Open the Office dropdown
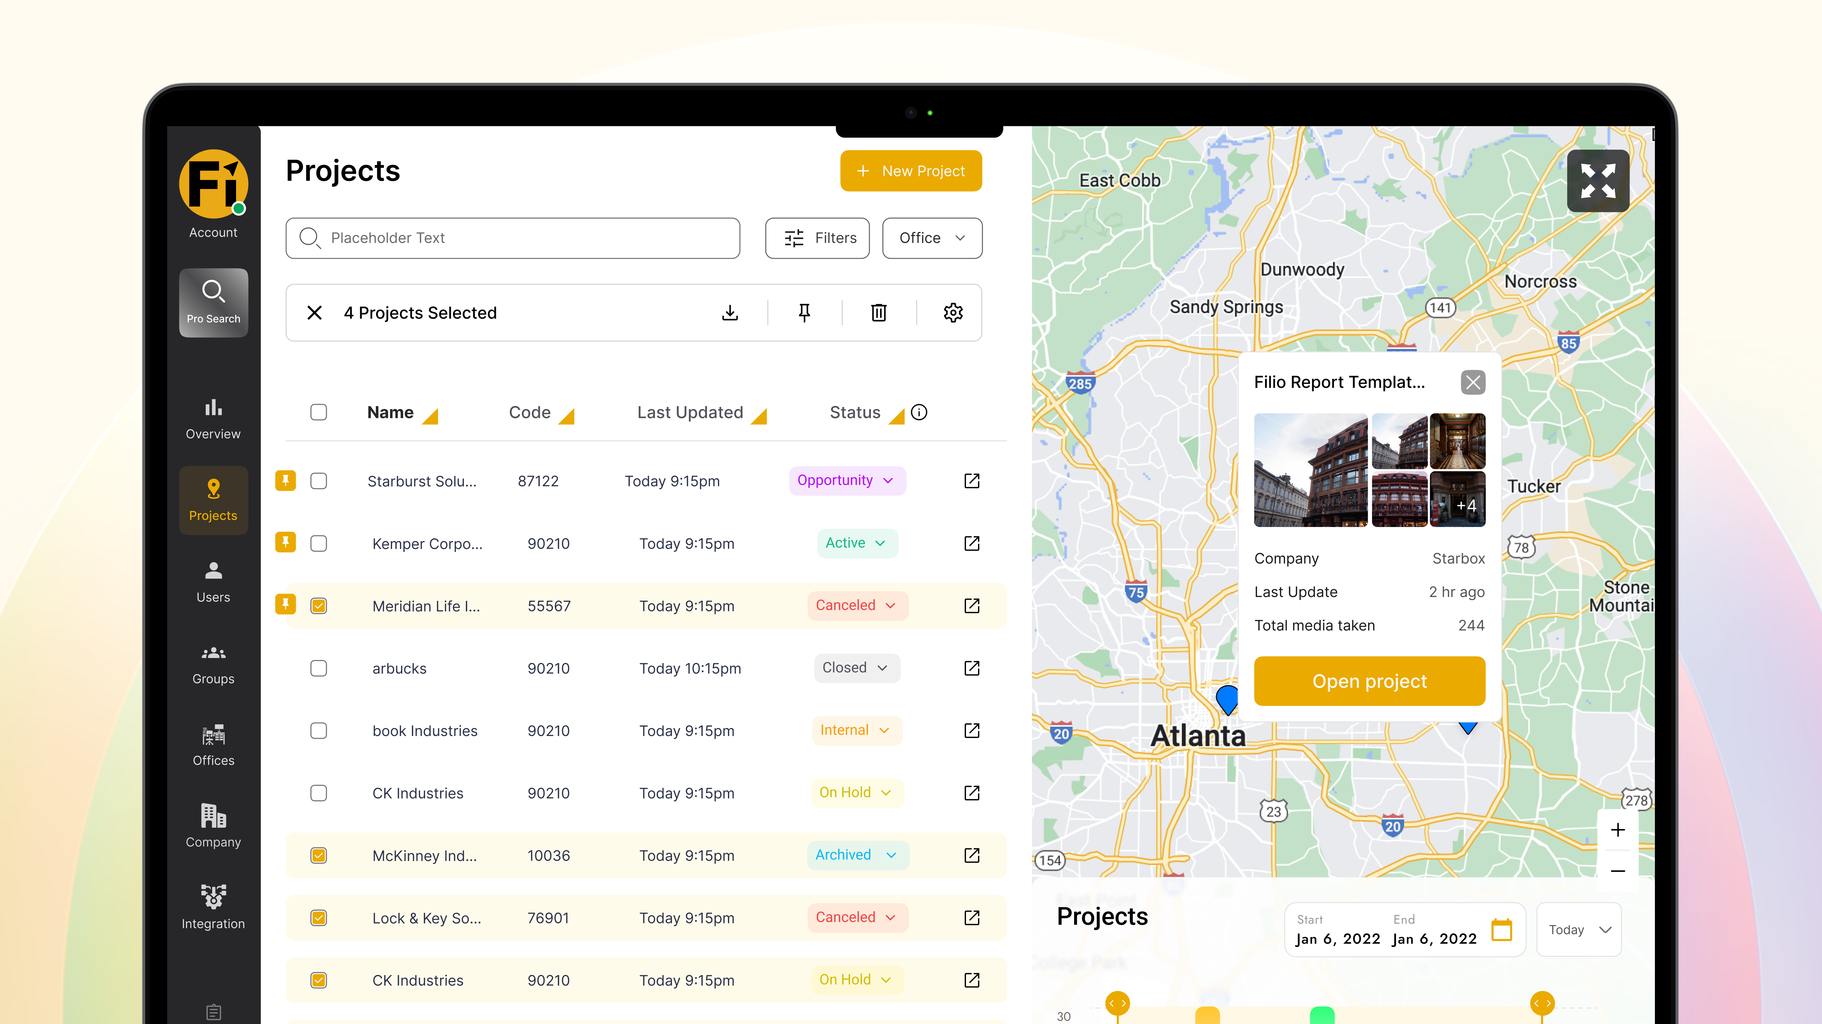1822x1024 pixels. pyautogui.click(x=932, y=238)
